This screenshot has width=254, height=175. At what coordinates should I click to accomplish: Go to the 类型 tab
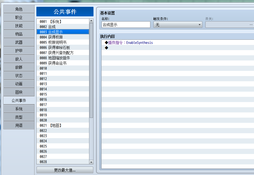click(19, 117)
